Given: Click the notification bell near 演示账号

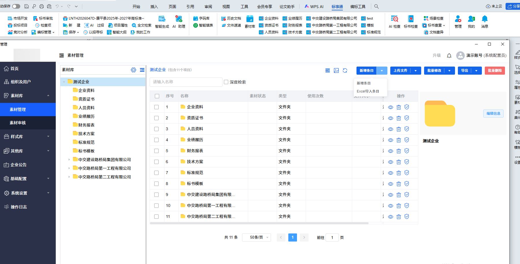Looking at the screenshot, I should (x=449, y=56).
